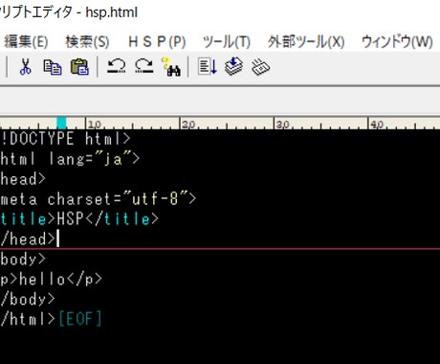Place cursor in the DOCTYPE html line

coord(65,139)
